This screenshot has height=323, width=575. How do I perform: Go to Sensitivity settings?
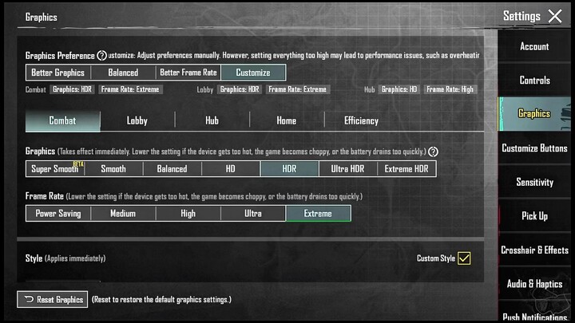[534, 183]
